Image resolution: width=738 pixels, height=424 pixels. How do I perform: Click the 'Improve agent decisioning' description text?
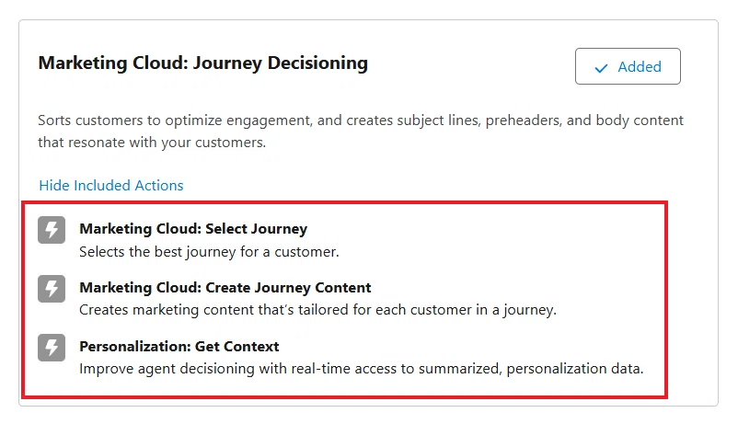tap(361, 369)
